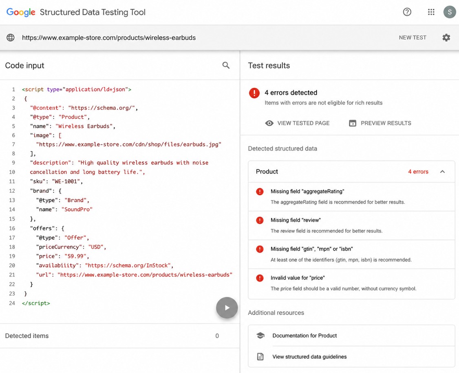459x373 pixels.
Task: Click error icon for missing gtin, mpn or isbn
Action: [x=260, y=249]
